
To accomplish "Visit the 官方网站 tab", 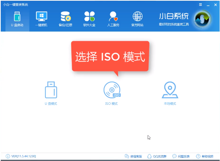I will 137,19.
